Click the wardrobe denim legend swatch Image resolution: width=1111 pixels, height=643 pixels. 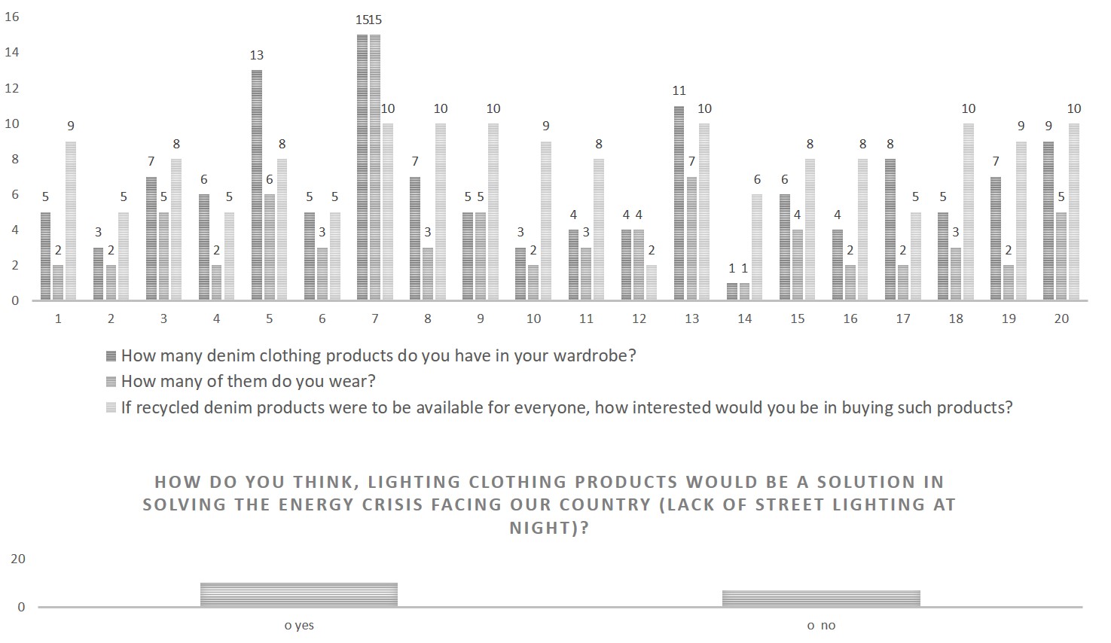pyautogui.click(x=111, y=356)
